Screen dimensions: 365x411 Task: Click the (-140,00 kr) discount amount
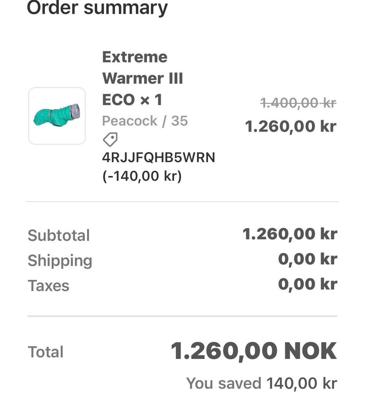coord(142,176)
